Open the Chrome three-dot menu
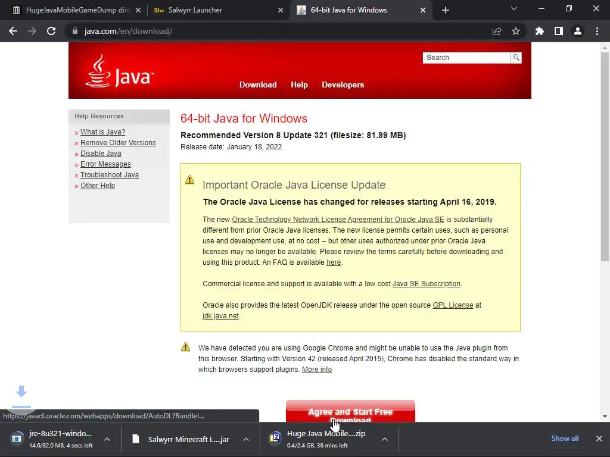610x457 pixels. pos(597,31)
